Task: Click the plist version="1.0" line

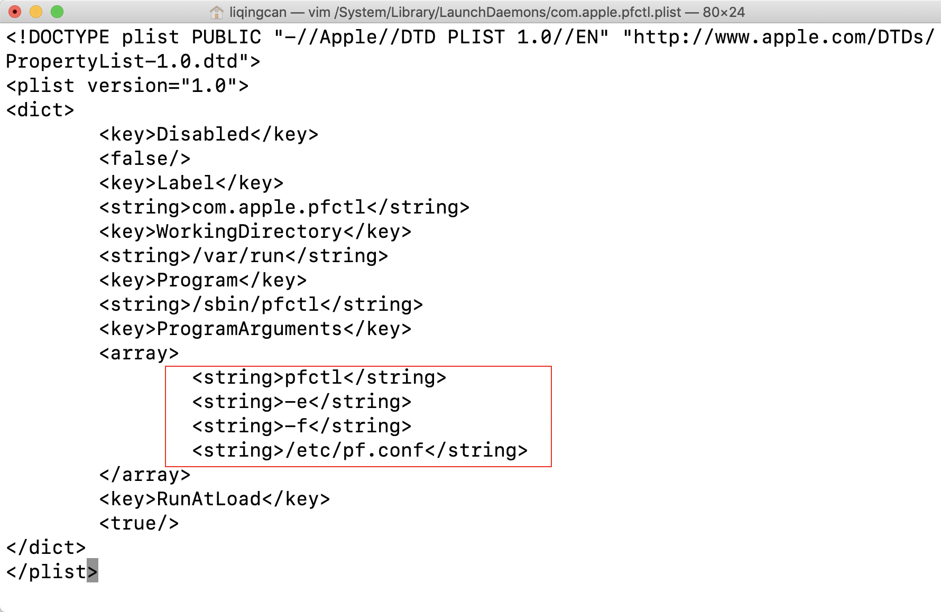Action: click(x=127, y=86)
